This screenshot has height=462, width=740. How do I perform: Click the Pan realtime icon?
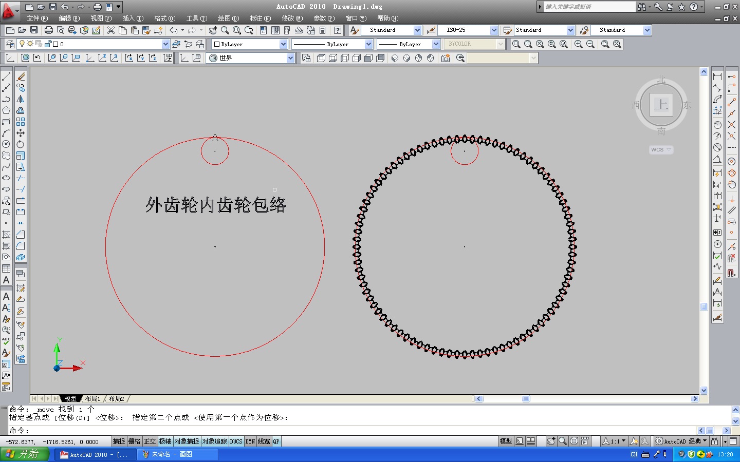213,30
